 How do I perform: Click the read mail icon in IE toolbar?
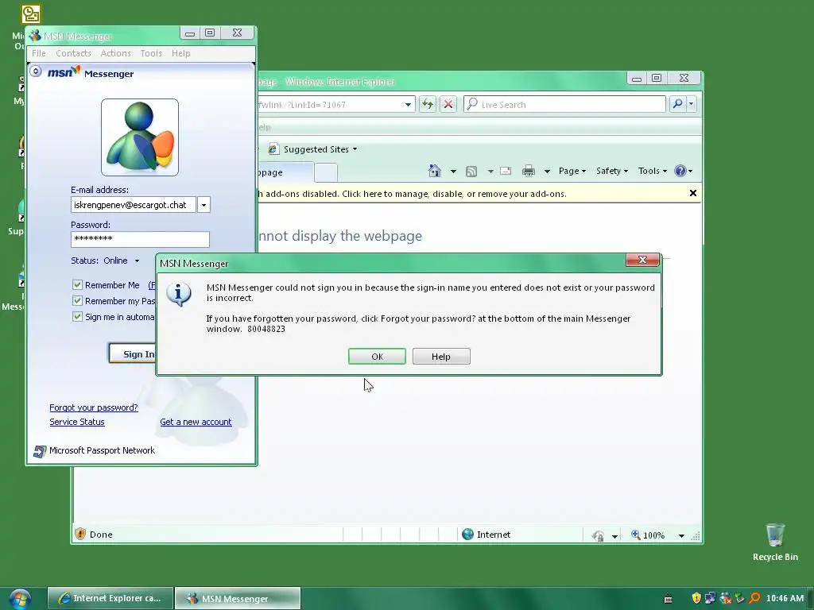tap(506, 172)
